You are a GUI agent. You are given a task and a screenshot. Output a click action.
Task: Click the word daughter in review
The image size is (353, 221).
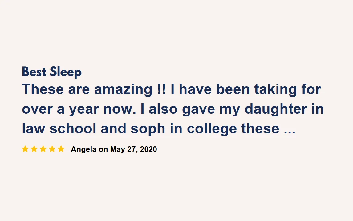click(276, 109)
